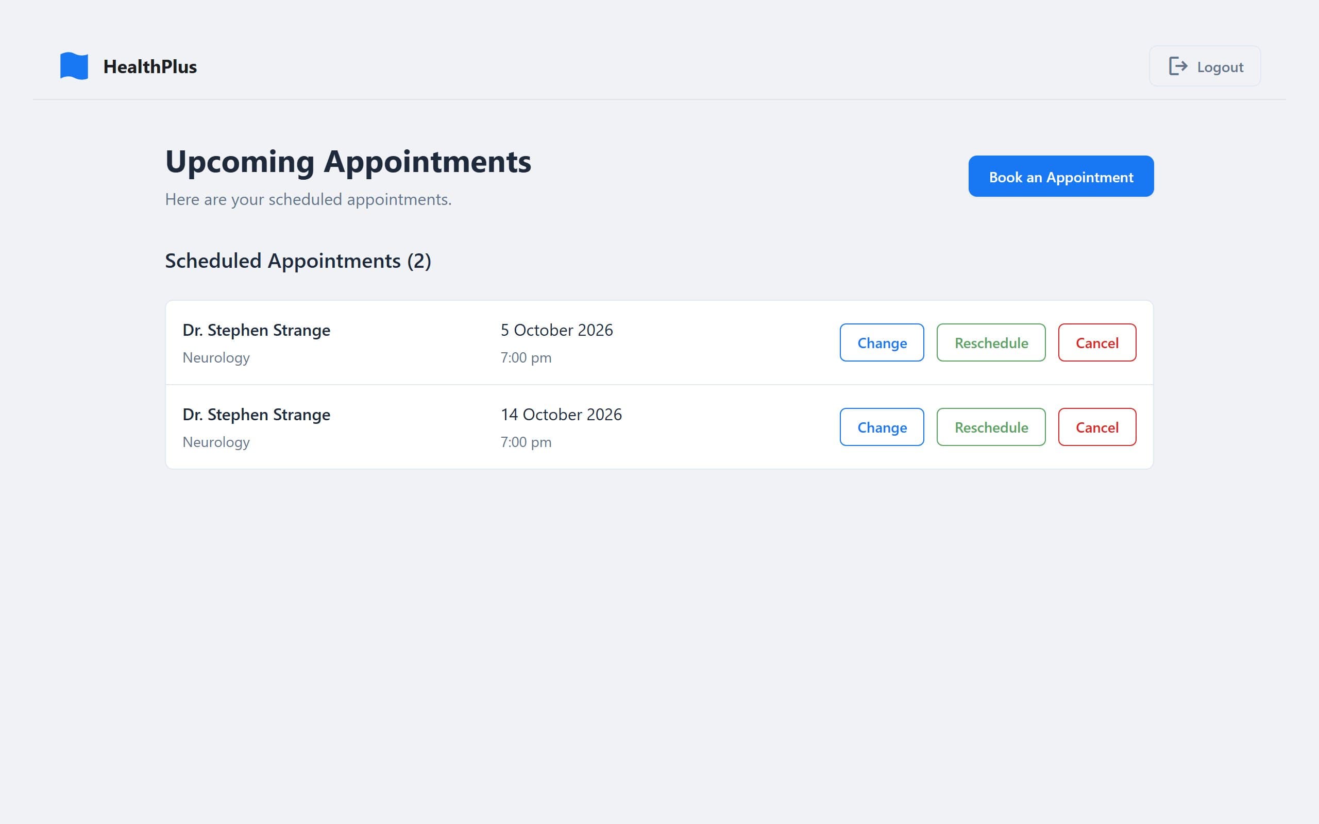Reschedule the 5 October 2026 appointment
The height and width of the screenshot is (824, 1319).
991,343
